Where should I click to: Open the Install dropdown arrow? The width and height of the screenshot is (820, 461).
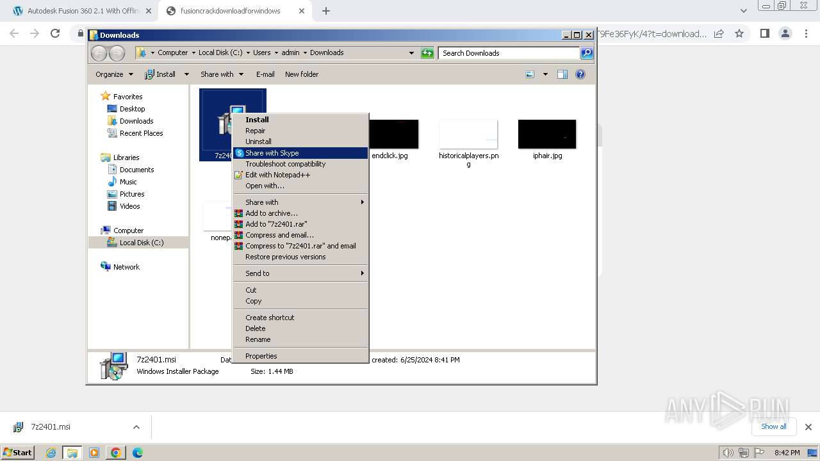186,74
